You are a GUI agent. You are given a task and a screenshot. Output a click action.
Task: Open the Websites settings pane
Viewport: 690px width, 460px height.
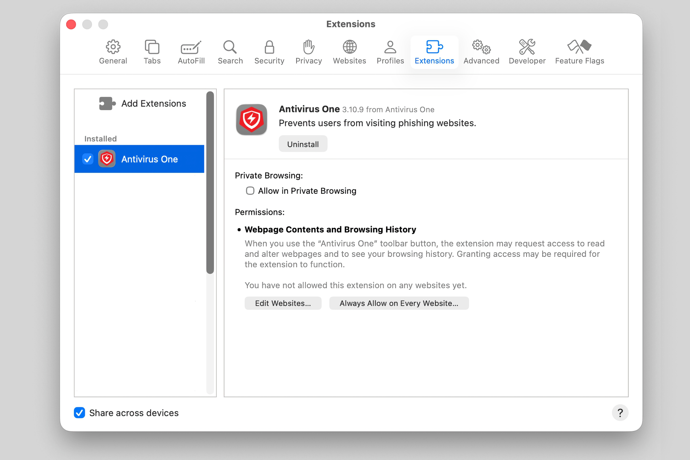[349, 52]
